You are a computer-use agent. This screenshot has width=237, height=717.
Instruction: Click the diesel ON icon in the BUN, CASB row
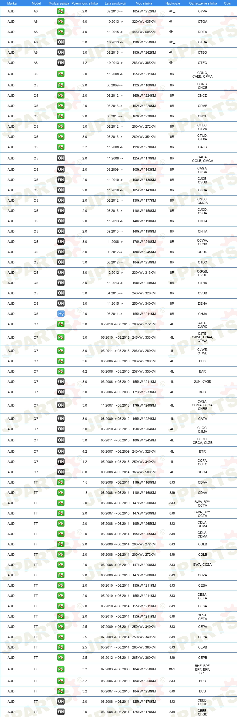[61, 382]
